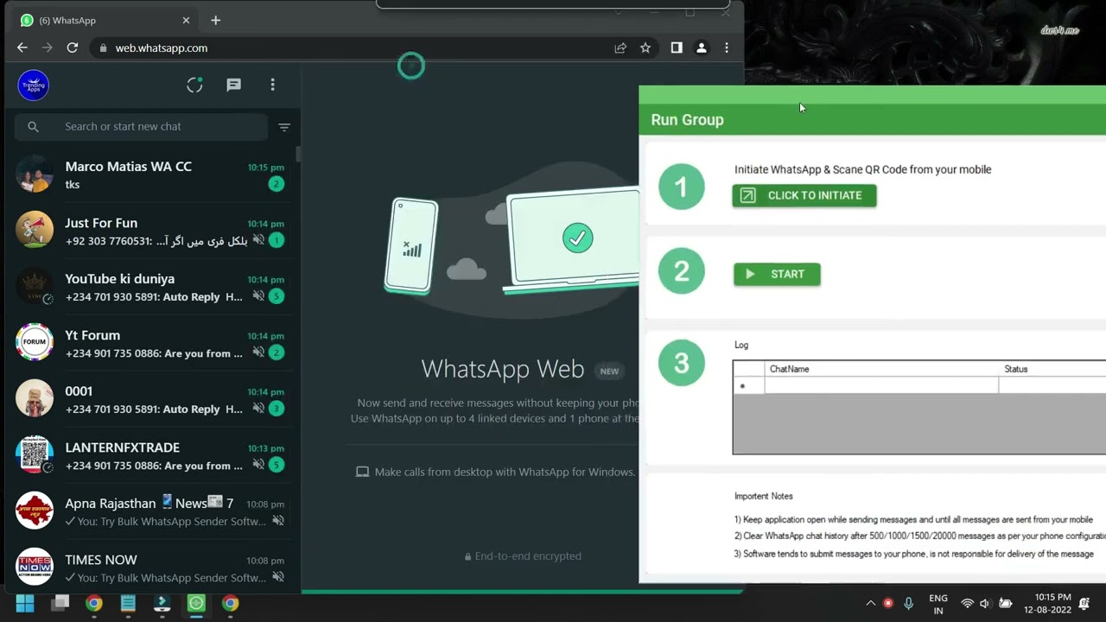Image resolution: width=1106 pixels, height=622 pixels.
Task: Select the empty ChatName cell in Log table
Action: tap(881, 385)
